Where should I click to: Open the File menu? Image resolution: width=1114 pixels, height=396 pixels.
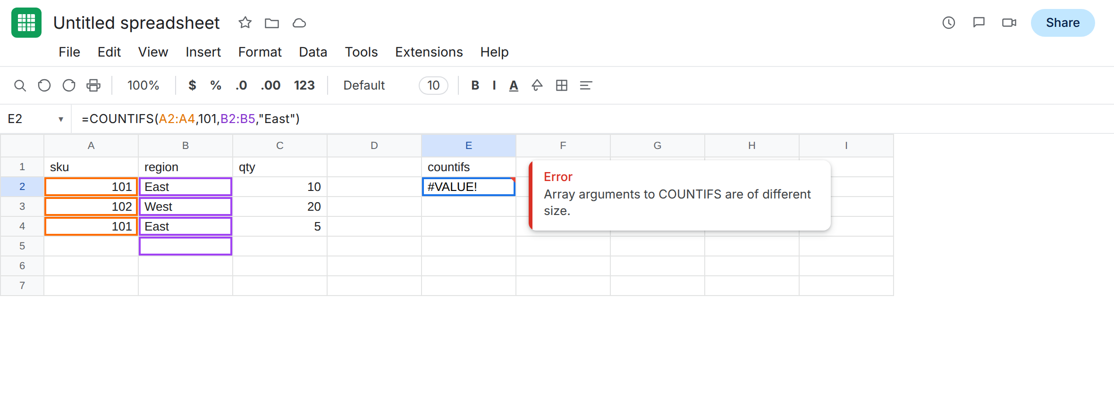69,52
